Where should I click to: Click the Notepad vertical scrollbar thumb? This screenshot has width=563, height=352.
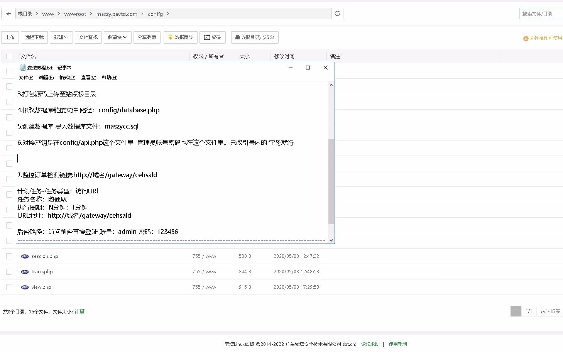(x=331, y=181)
